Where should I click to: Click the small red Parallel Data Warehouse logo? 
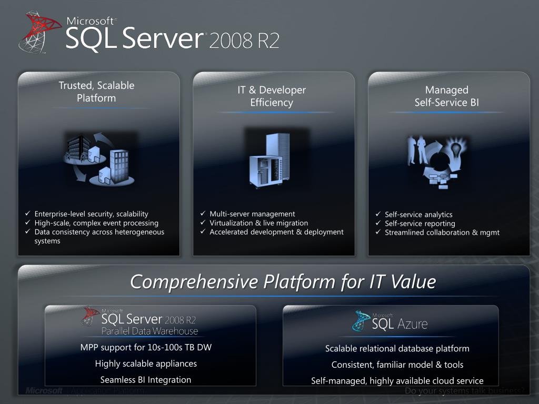click(90, 316)
